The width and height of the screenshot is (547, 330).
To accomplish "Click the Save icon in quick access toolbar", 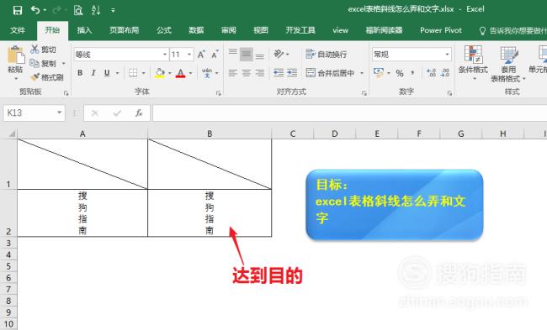I will pos(17,10).
